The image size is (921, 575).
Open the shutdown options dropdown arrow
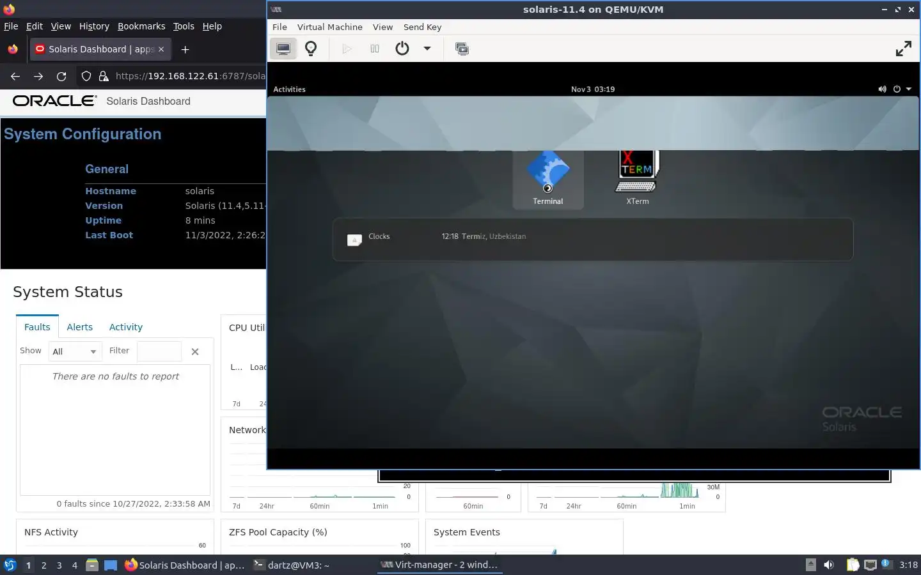click(427, 49)
